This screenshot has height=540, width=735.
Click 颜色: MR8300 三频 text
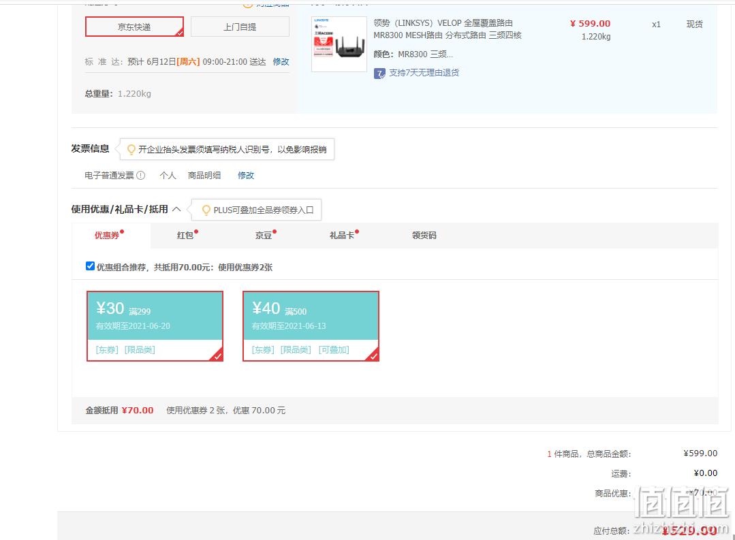point(413,54)
